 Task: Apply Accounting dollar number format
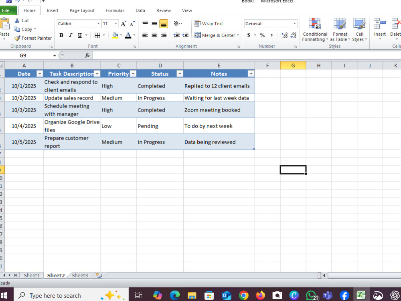coord(249,35)
